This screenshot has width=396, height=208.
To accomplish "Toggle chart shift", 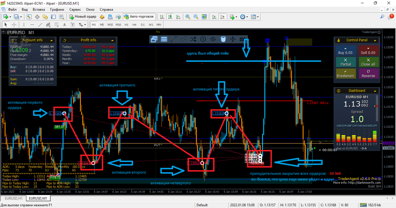I will click(x=222, y=17).
